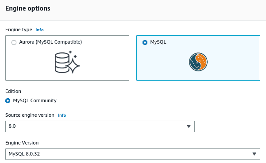Image resolution: width=266 pixels, height=163 pixels.
Task: Click the Aurora (MySQL Compatible) label text
Action: click(50, 42)
